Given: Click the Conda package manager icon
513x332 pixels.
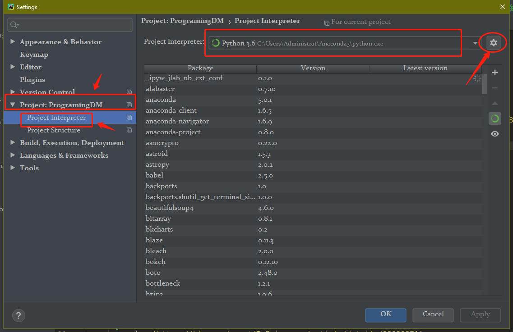Looking at the screenshot, I should pyautogui.click(x=495, y=118).
